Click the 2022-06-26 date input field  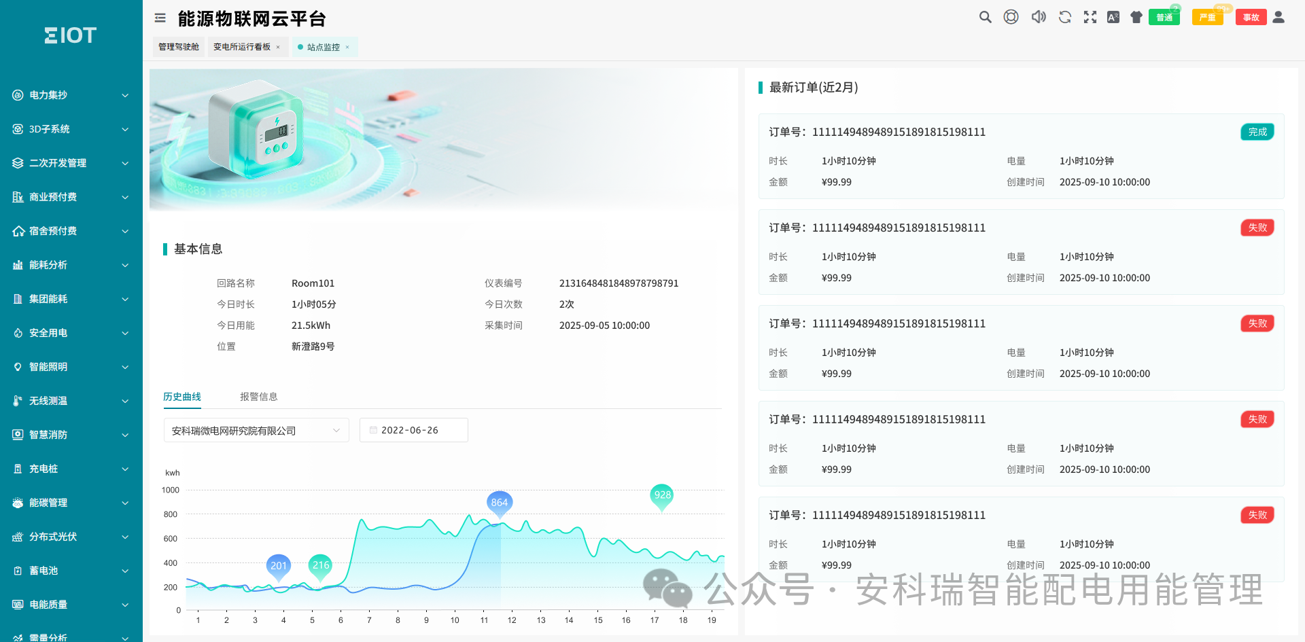click(x=414, y=430)
